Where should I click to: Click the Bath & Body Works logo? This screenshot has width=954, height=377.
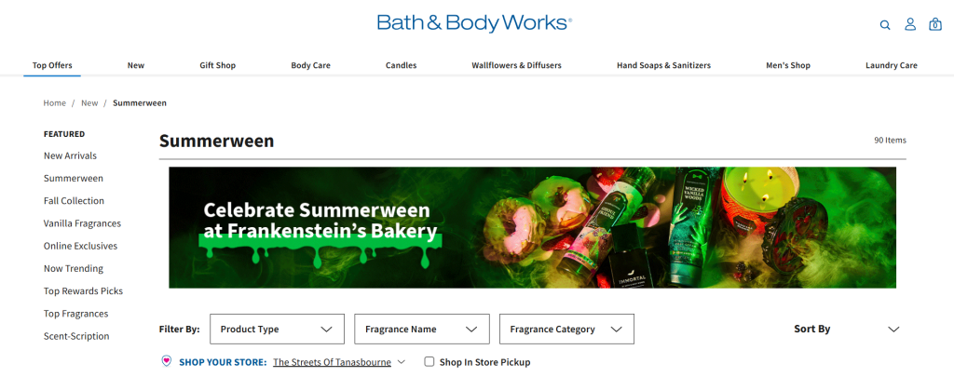pyautogui.click(x=474, y=23)
